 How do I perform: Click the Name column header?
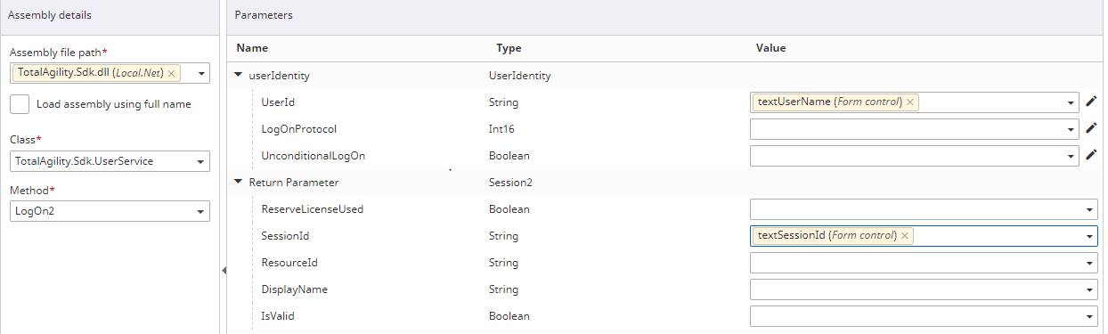pos(252,48)
